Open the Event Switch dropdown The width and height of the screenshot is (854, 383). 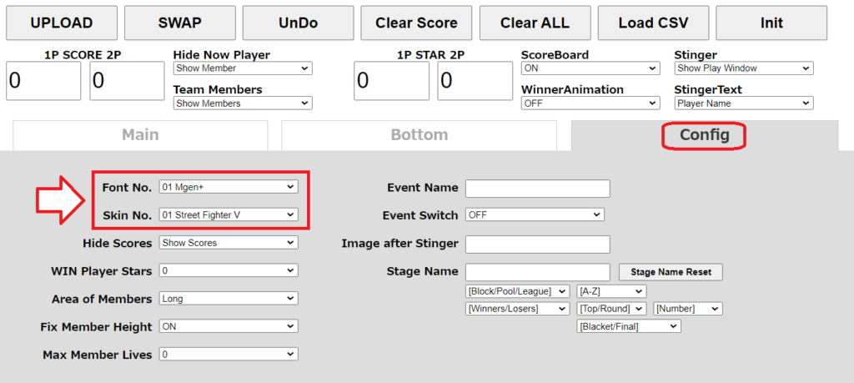tap(535, 214)
